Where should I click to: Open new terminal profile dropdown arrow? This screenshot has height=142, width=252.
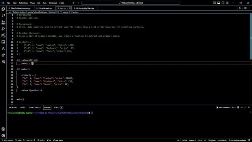pos(235,107)
